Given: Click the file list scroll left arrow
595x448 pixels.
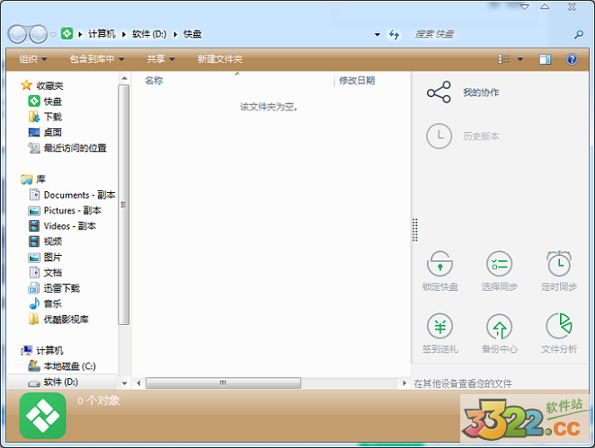Looking at the screenshot, I should [138, 382].
